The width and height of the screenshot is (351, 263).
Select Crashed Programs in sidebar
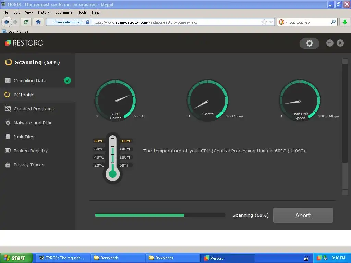(x=38, y=109)
